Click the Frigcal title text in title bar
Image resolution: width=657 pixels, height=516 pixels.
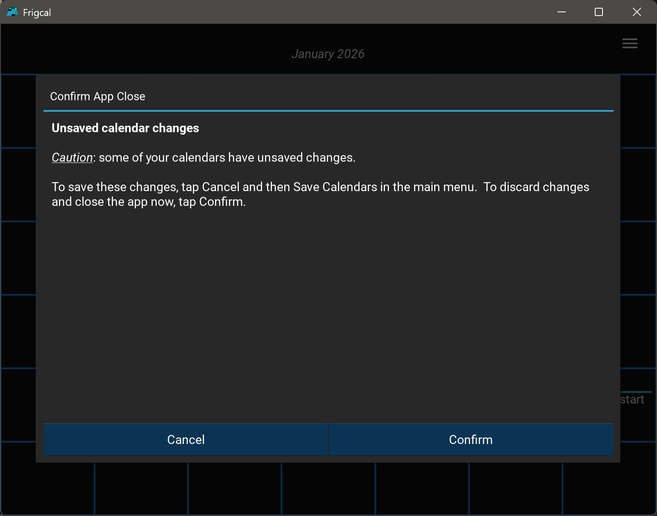click(37, 13)
